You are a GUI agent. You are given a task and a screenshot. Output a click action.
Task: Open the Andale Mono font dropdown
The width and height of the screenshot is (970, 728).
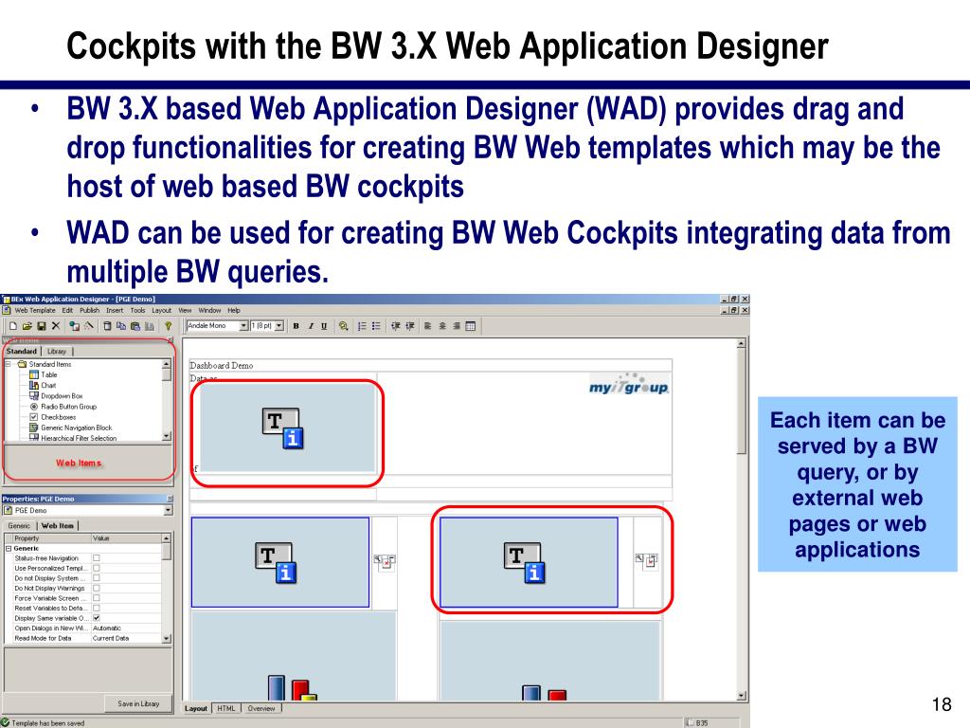[243, 326]
